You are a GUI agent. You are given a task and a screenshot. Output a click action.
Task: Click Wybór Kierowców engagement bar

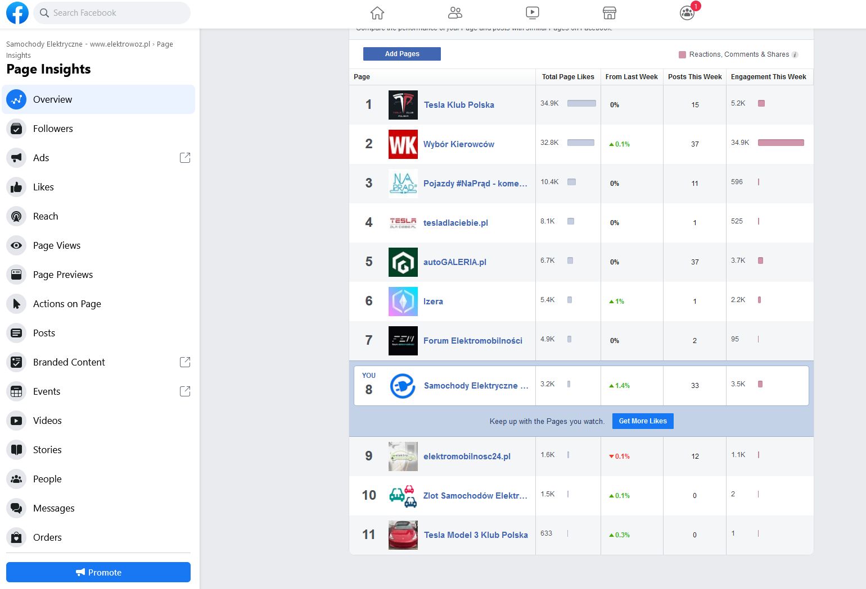tap(781, 143)
